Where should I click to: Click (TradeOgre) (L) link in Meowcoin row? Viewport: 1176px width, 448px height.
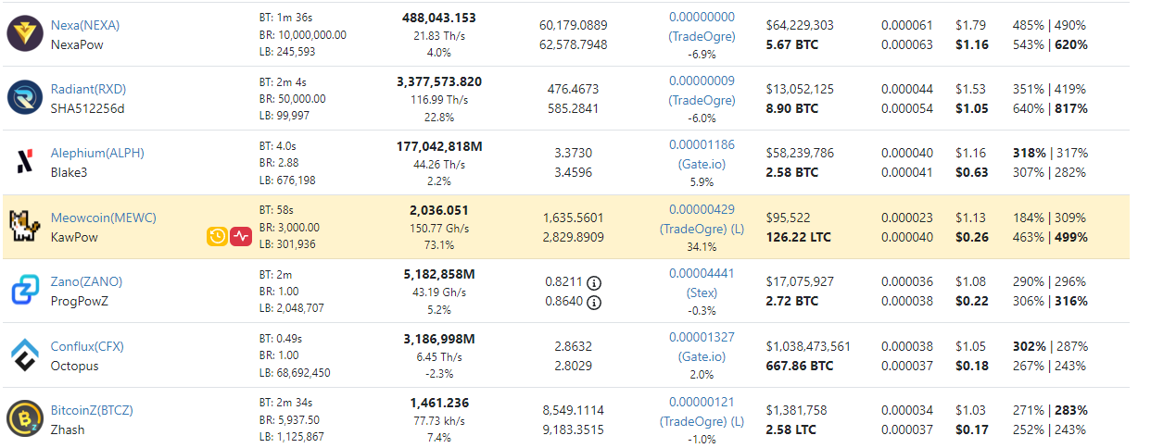[x=702, y=229]
